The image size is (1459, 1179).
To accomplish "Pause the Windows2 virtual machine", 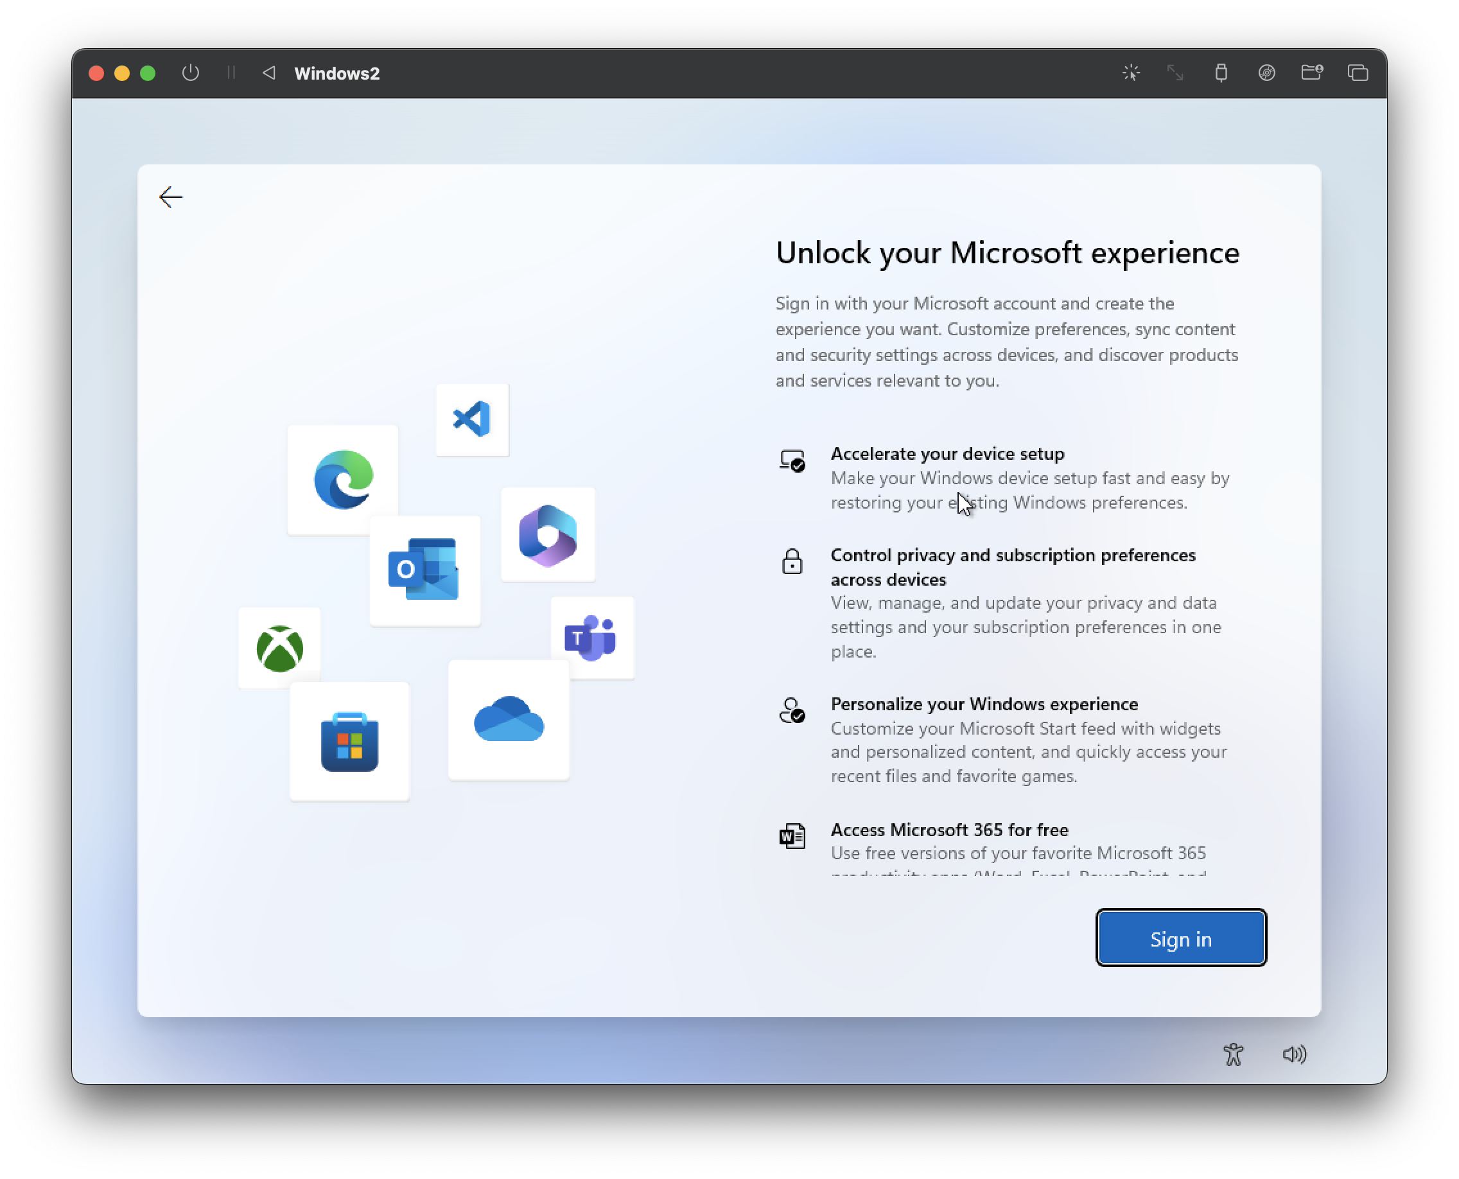I will (x=231, y=73).
